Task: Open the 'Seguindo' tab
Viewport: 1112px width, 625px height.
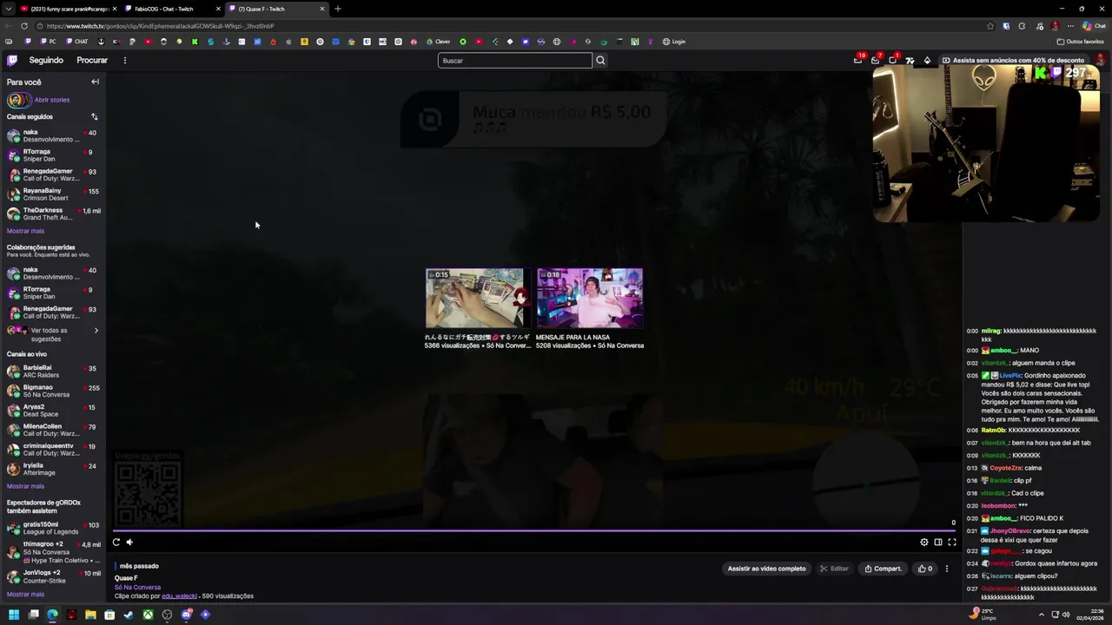Action: [x=46, y=60]
